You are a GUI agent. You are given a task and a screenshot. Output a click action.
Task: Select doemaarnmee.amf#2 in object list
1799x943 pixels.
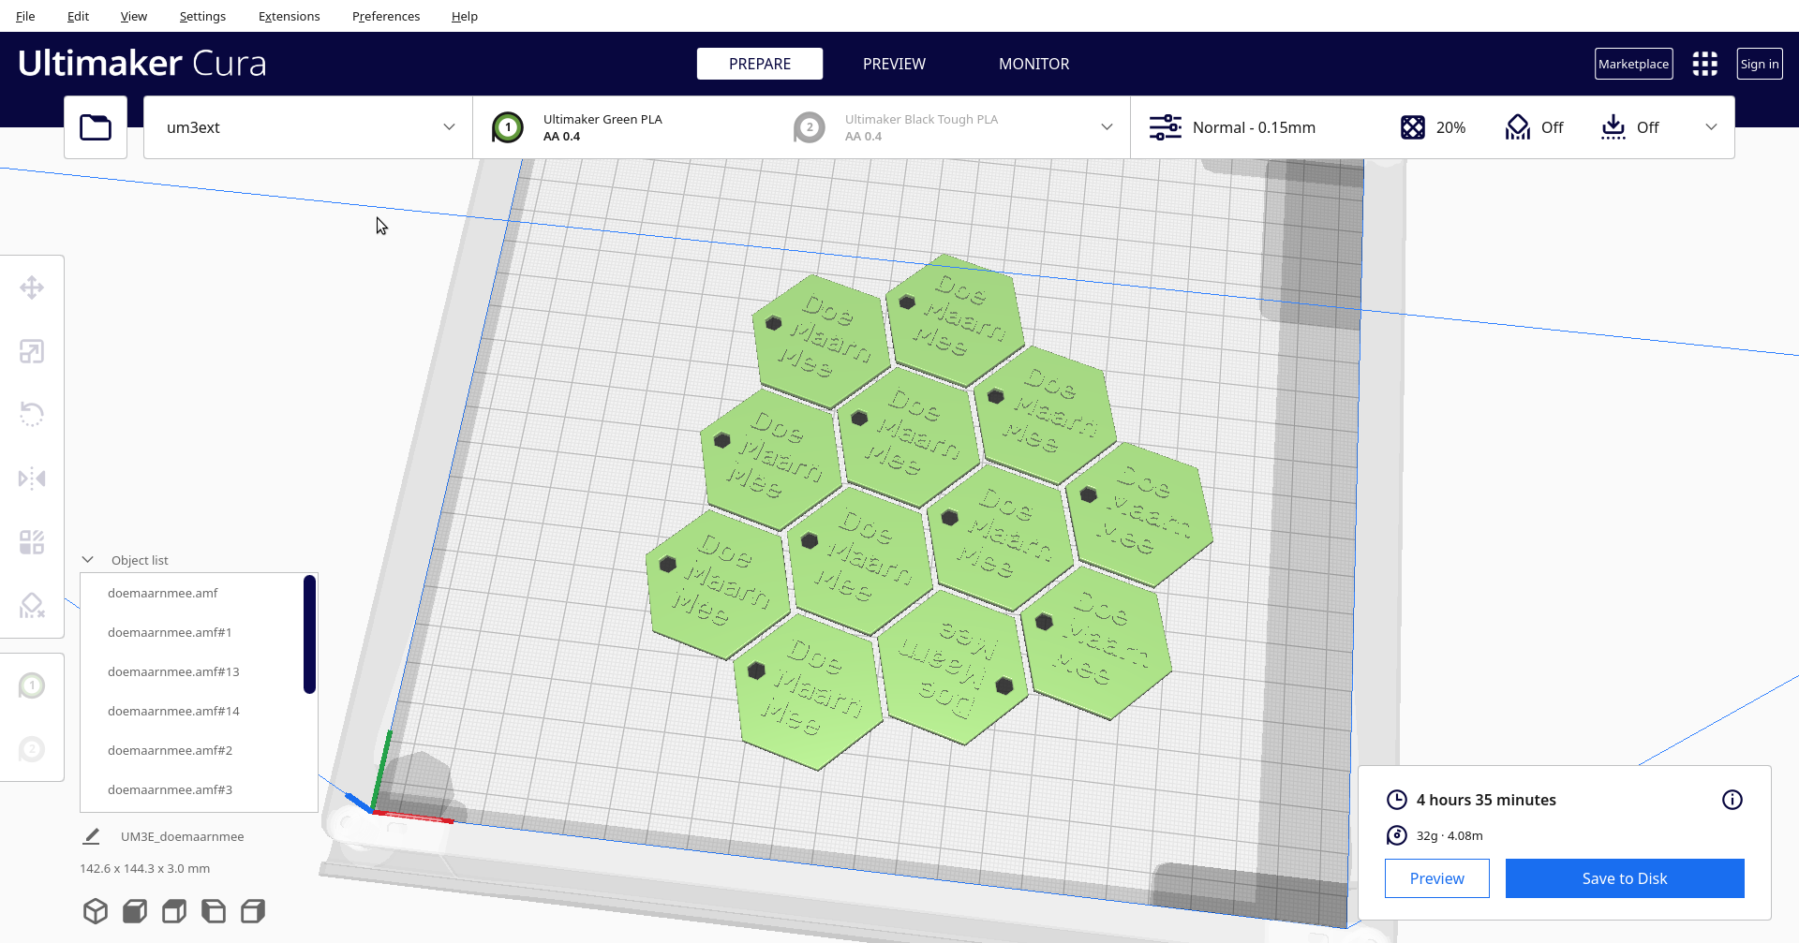170,750
